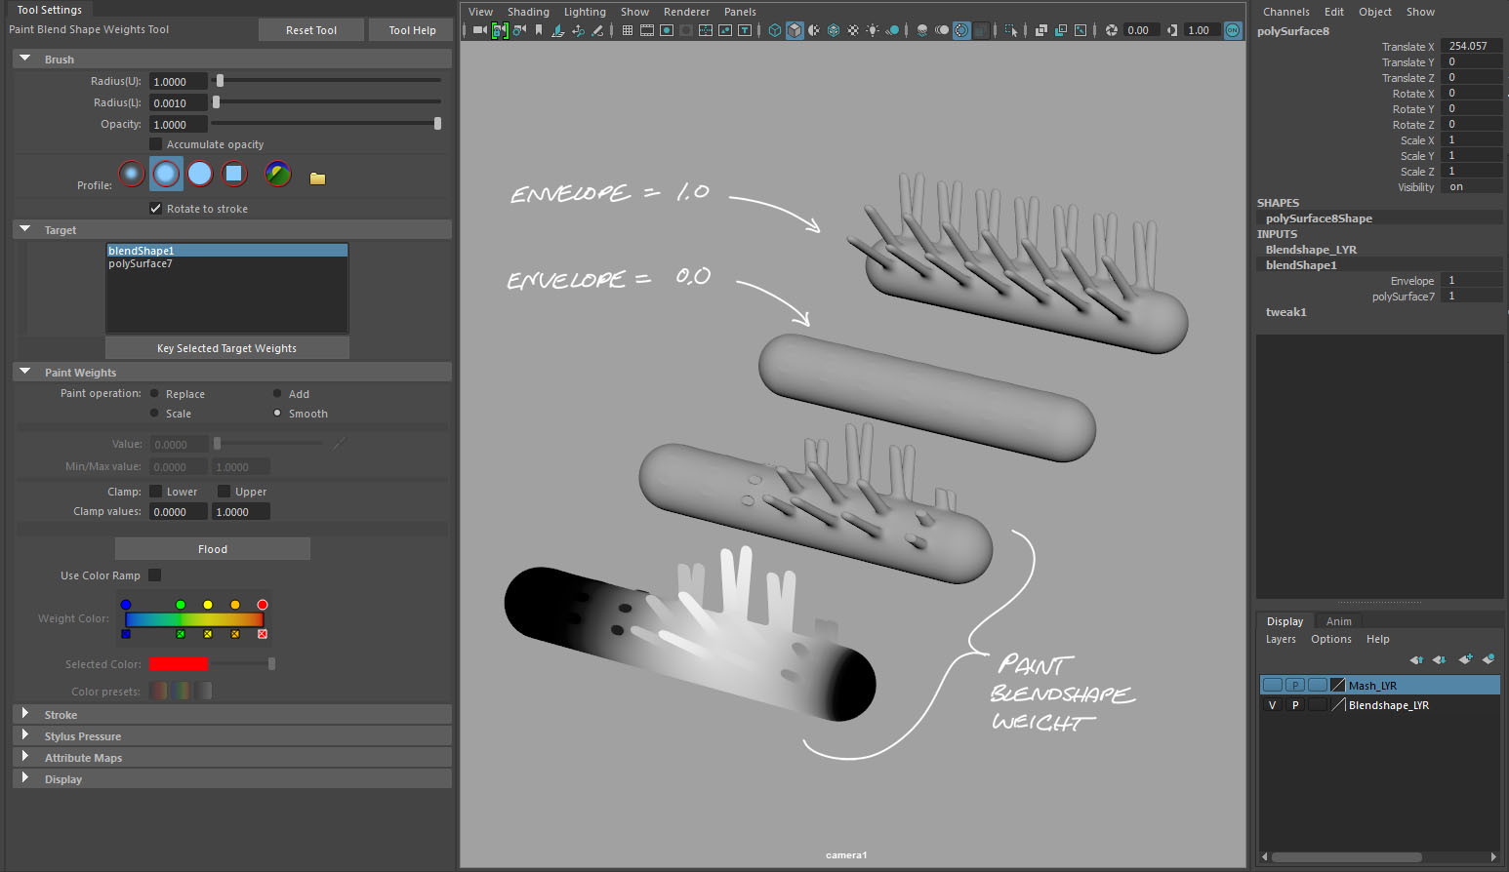Click the Exposure aperture icon

click(1111, 30)
